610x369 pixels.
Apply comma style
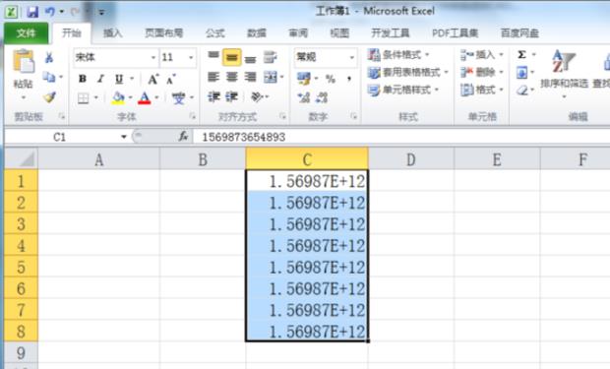(x=349, y=79)
